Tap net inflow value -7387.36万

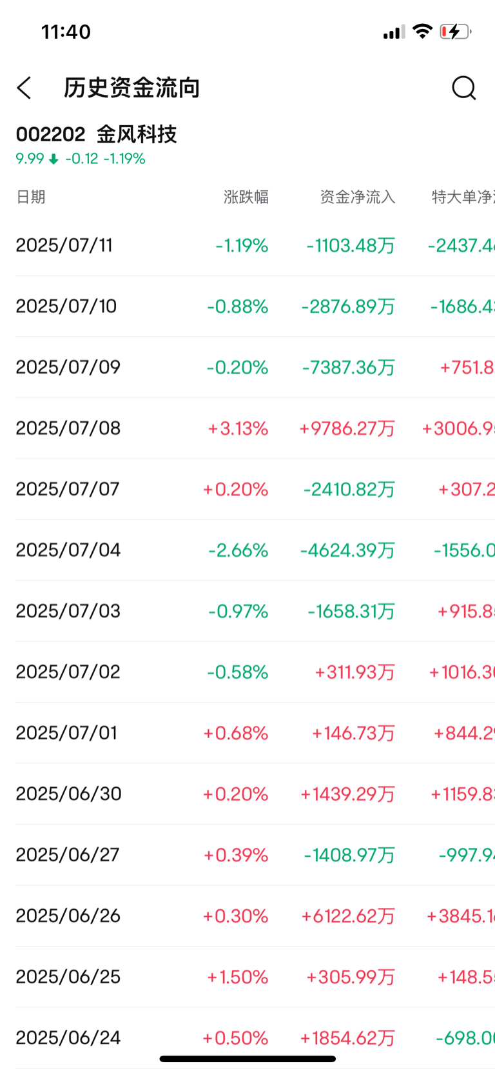[349, 367]
